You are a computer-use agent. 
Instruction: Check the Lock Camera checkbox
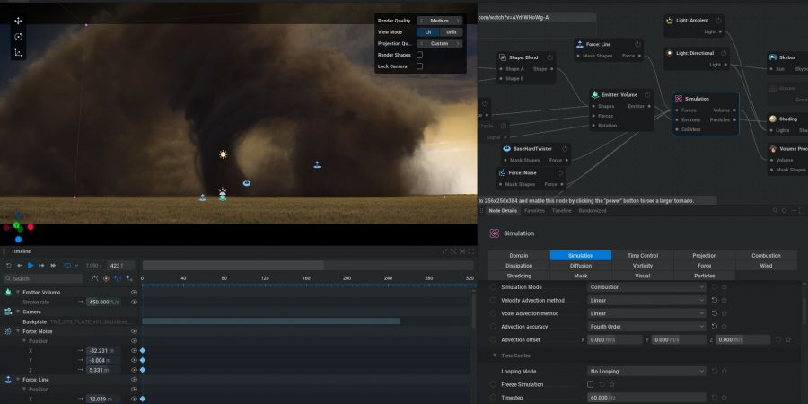419,66
